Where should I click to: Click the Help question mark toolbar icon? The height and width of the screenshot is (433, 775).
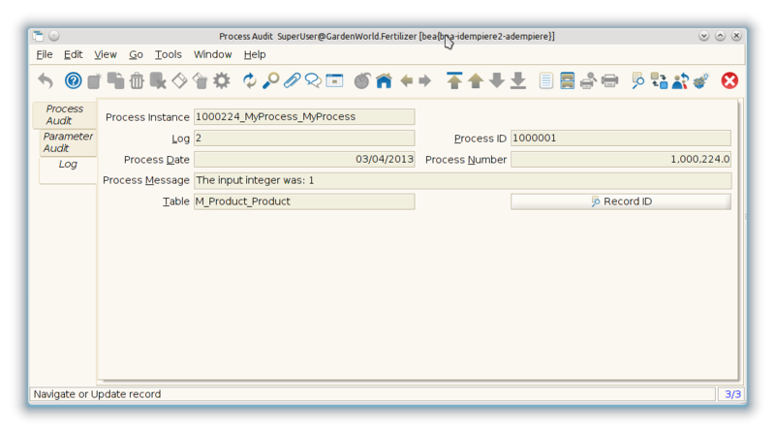click(73, 80)
